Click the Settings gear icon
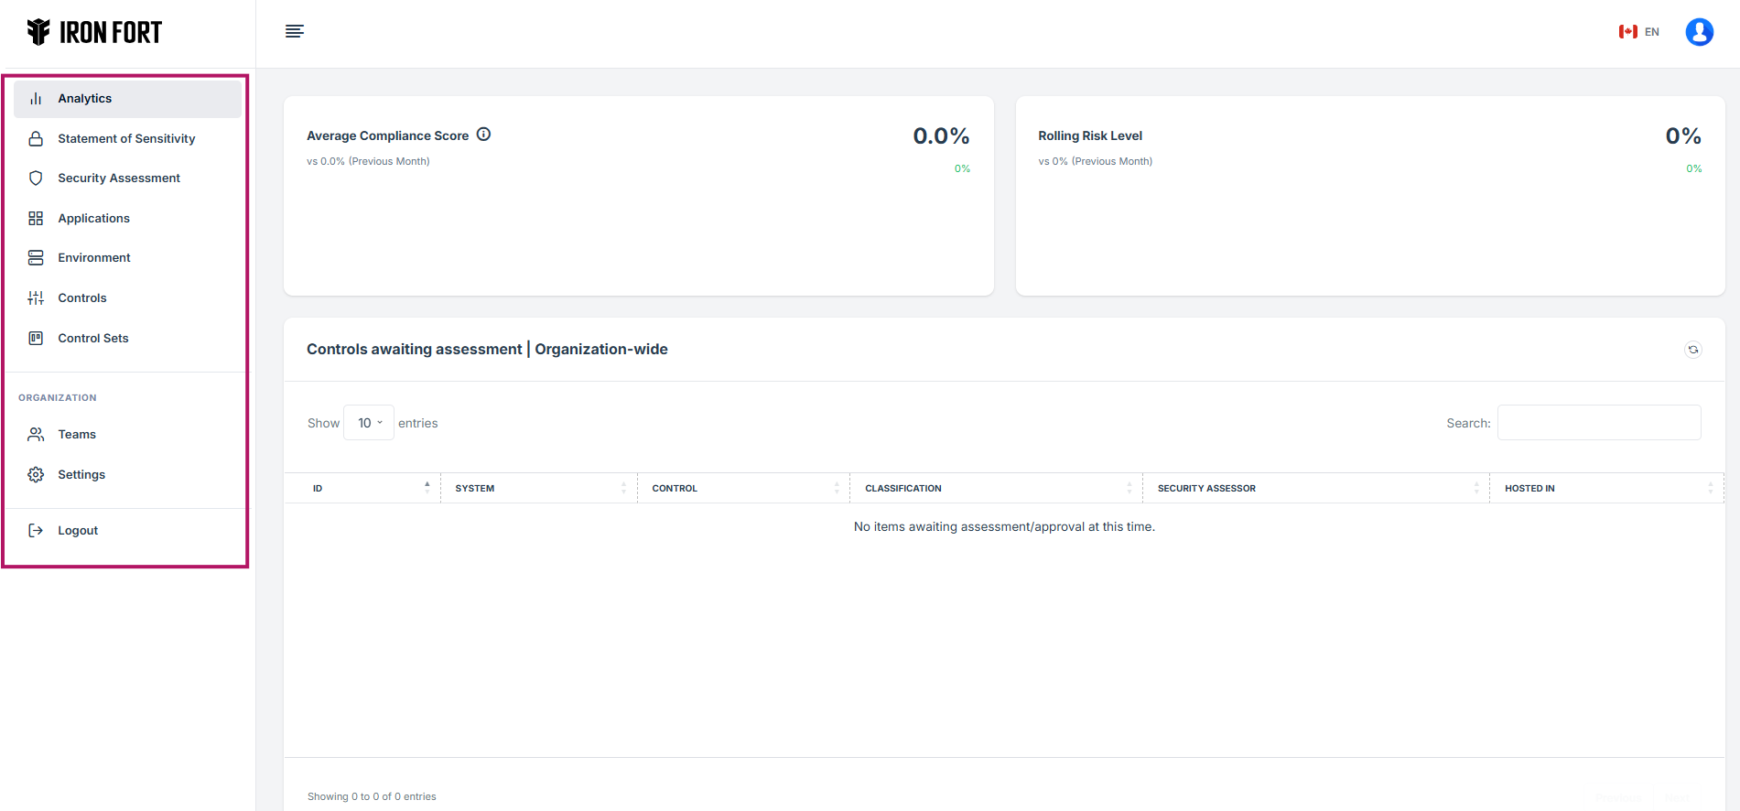The image size is (1740, 811). pos(36,474)
